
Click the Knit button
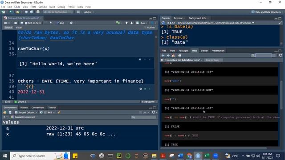click(x=61, y=23)
